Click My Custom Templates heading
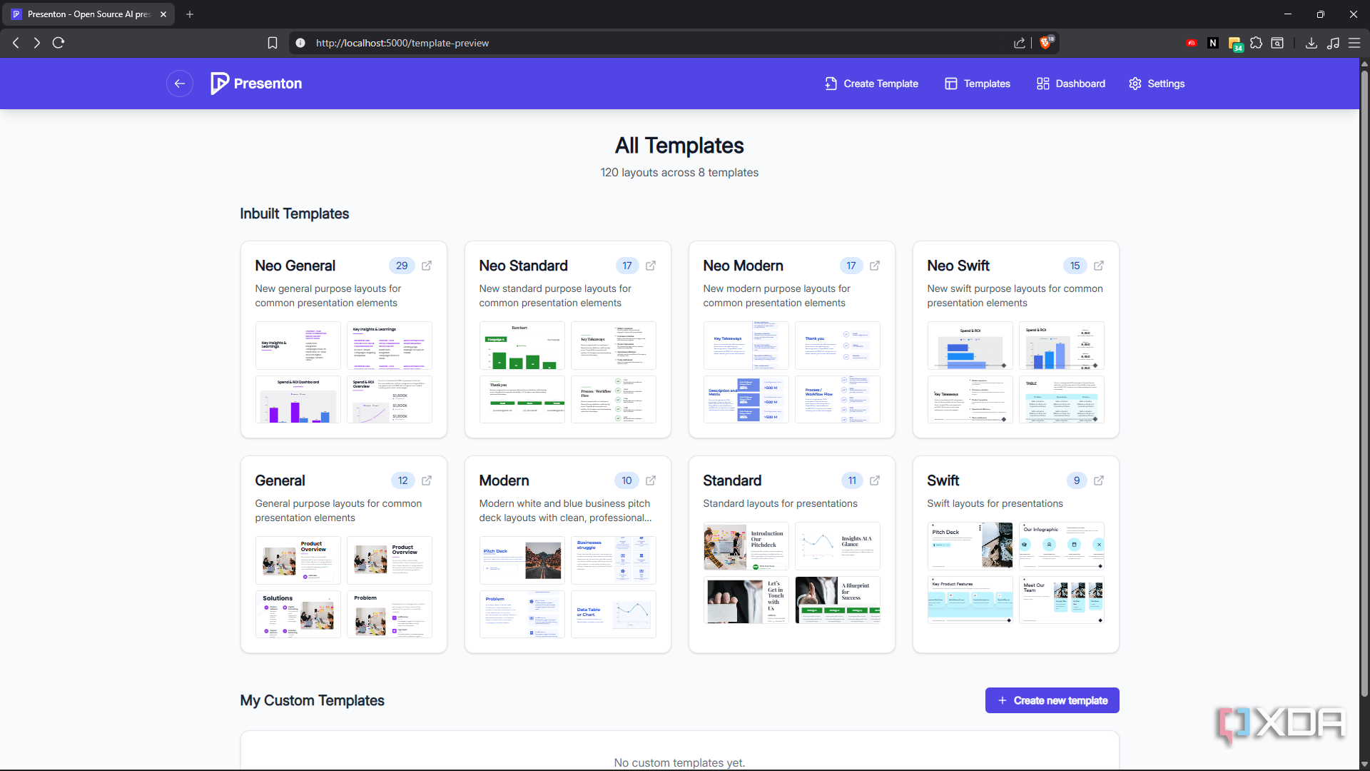This screenshot has height=771, width=1370. [312, 700]
